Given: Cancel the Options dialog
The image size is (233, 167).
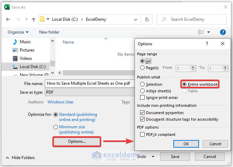Looking at the screenshot, I should (x=215, y=144).
